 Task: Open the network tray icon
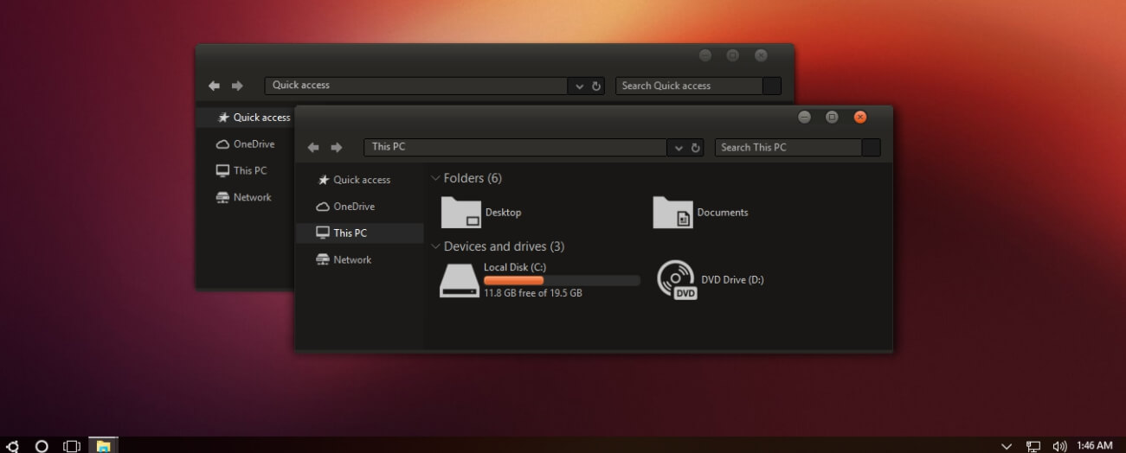click(x=1033, y=446)
